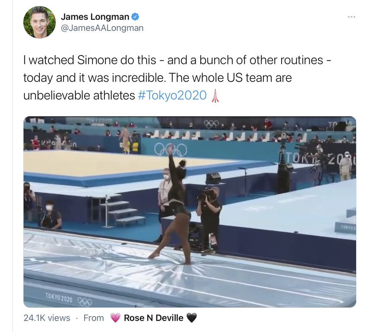Click the tweet text about Simone
Screen dimensions: 367x332
[x=177, y=78]
